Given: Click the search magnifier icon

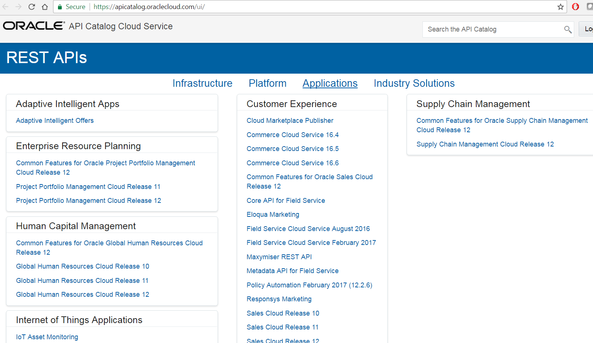Looking at the screenshot, I should 568,29.
